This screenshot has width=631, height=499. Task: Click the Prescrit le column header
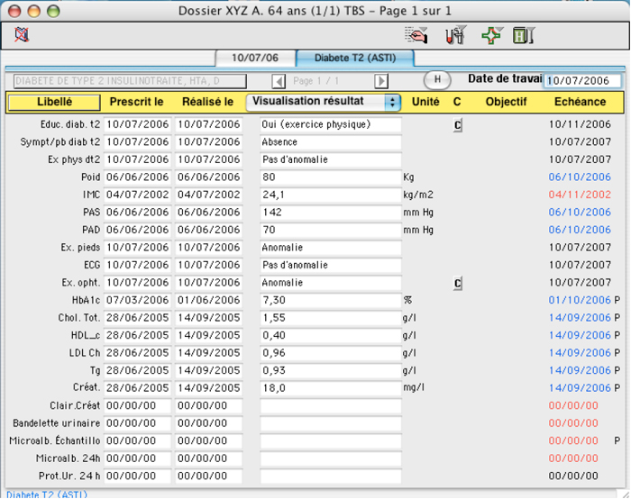click(136, 102)
